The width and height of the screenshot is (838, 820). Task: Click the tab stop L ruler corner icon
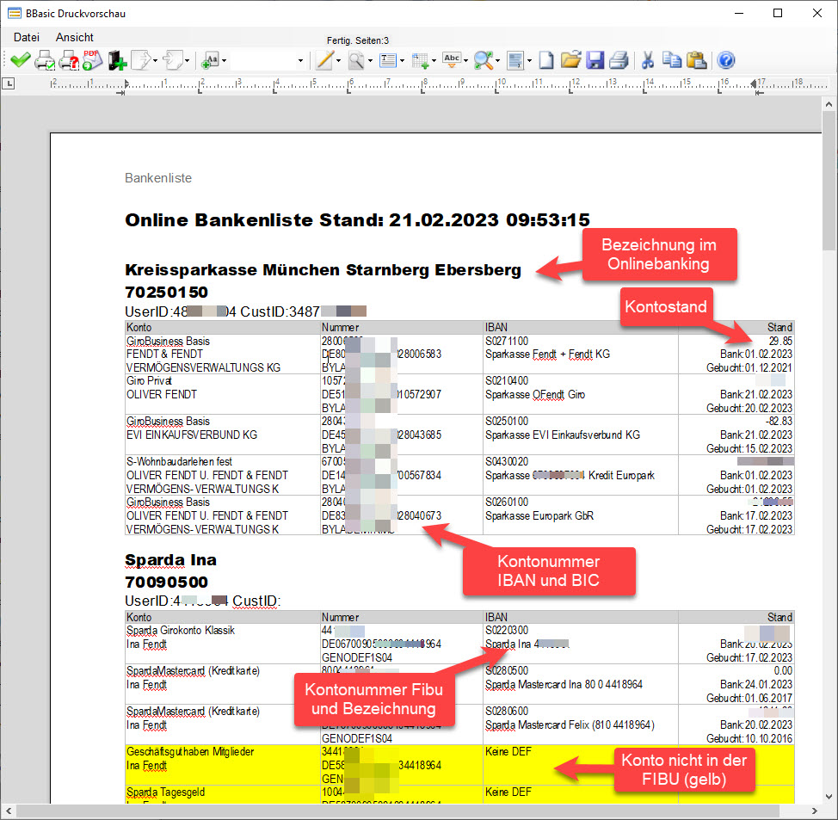(x=9, y=83)
